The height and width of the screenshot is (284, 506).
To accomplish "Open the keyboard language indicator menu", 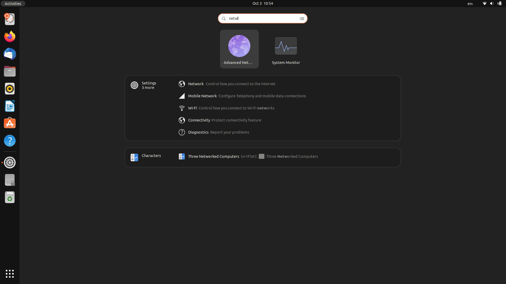I will click(x=470, y=4).
